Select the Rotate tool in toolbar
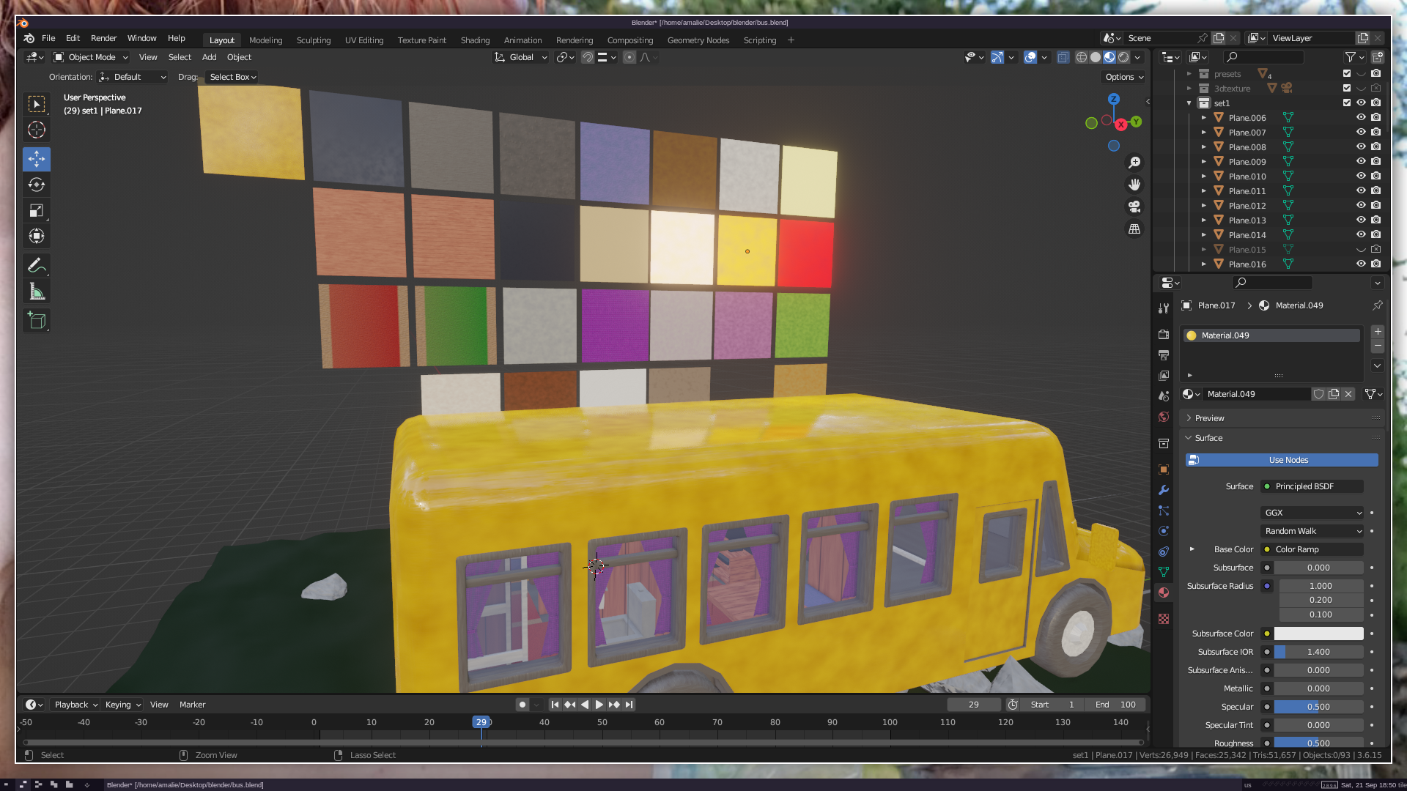Screen dimensions: 1407x791 click(37, 185)
